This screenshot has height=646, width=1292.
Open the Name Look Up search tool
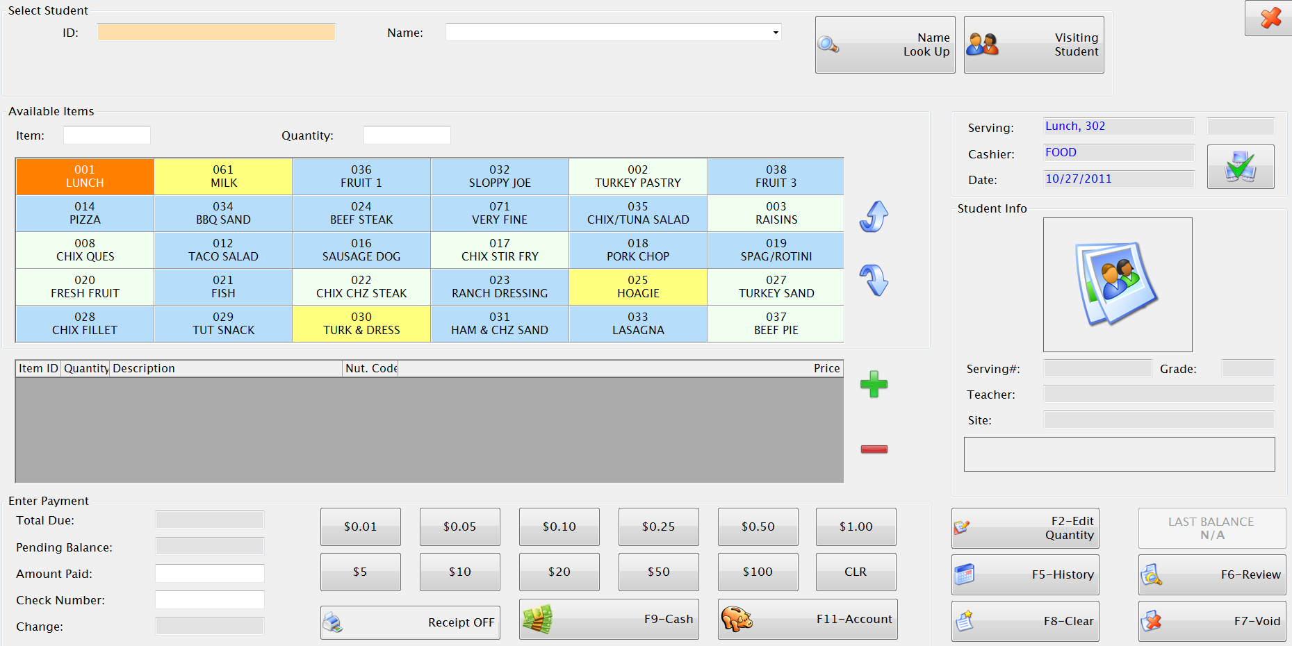tap(884, 44)
